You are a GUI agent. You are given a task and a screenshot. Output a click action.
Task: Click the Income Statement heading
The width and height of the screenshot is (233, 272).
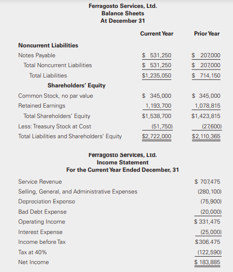click(123, 162)
